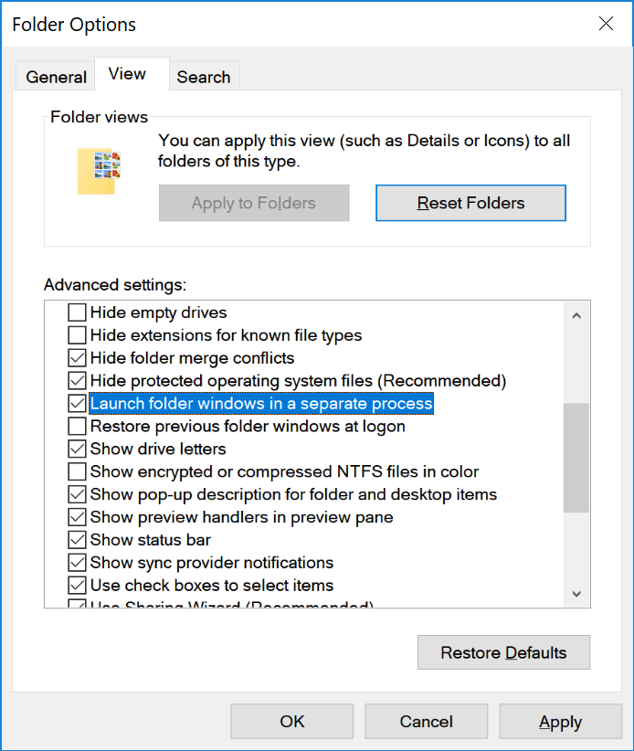Click the Apply button
Image resolution: width=634 pixels, height=751 pixels.
click(x=560, y=721)
